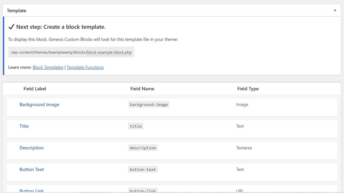Open the Button Link field
The image size is (344, 193).
[x=32, y=190]
